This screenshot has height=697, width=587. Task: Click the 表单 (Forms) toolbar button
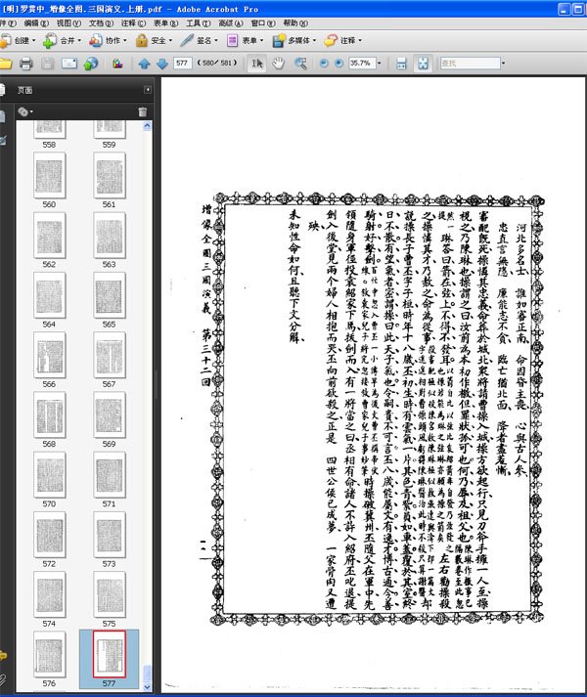(x=245, y=40)
